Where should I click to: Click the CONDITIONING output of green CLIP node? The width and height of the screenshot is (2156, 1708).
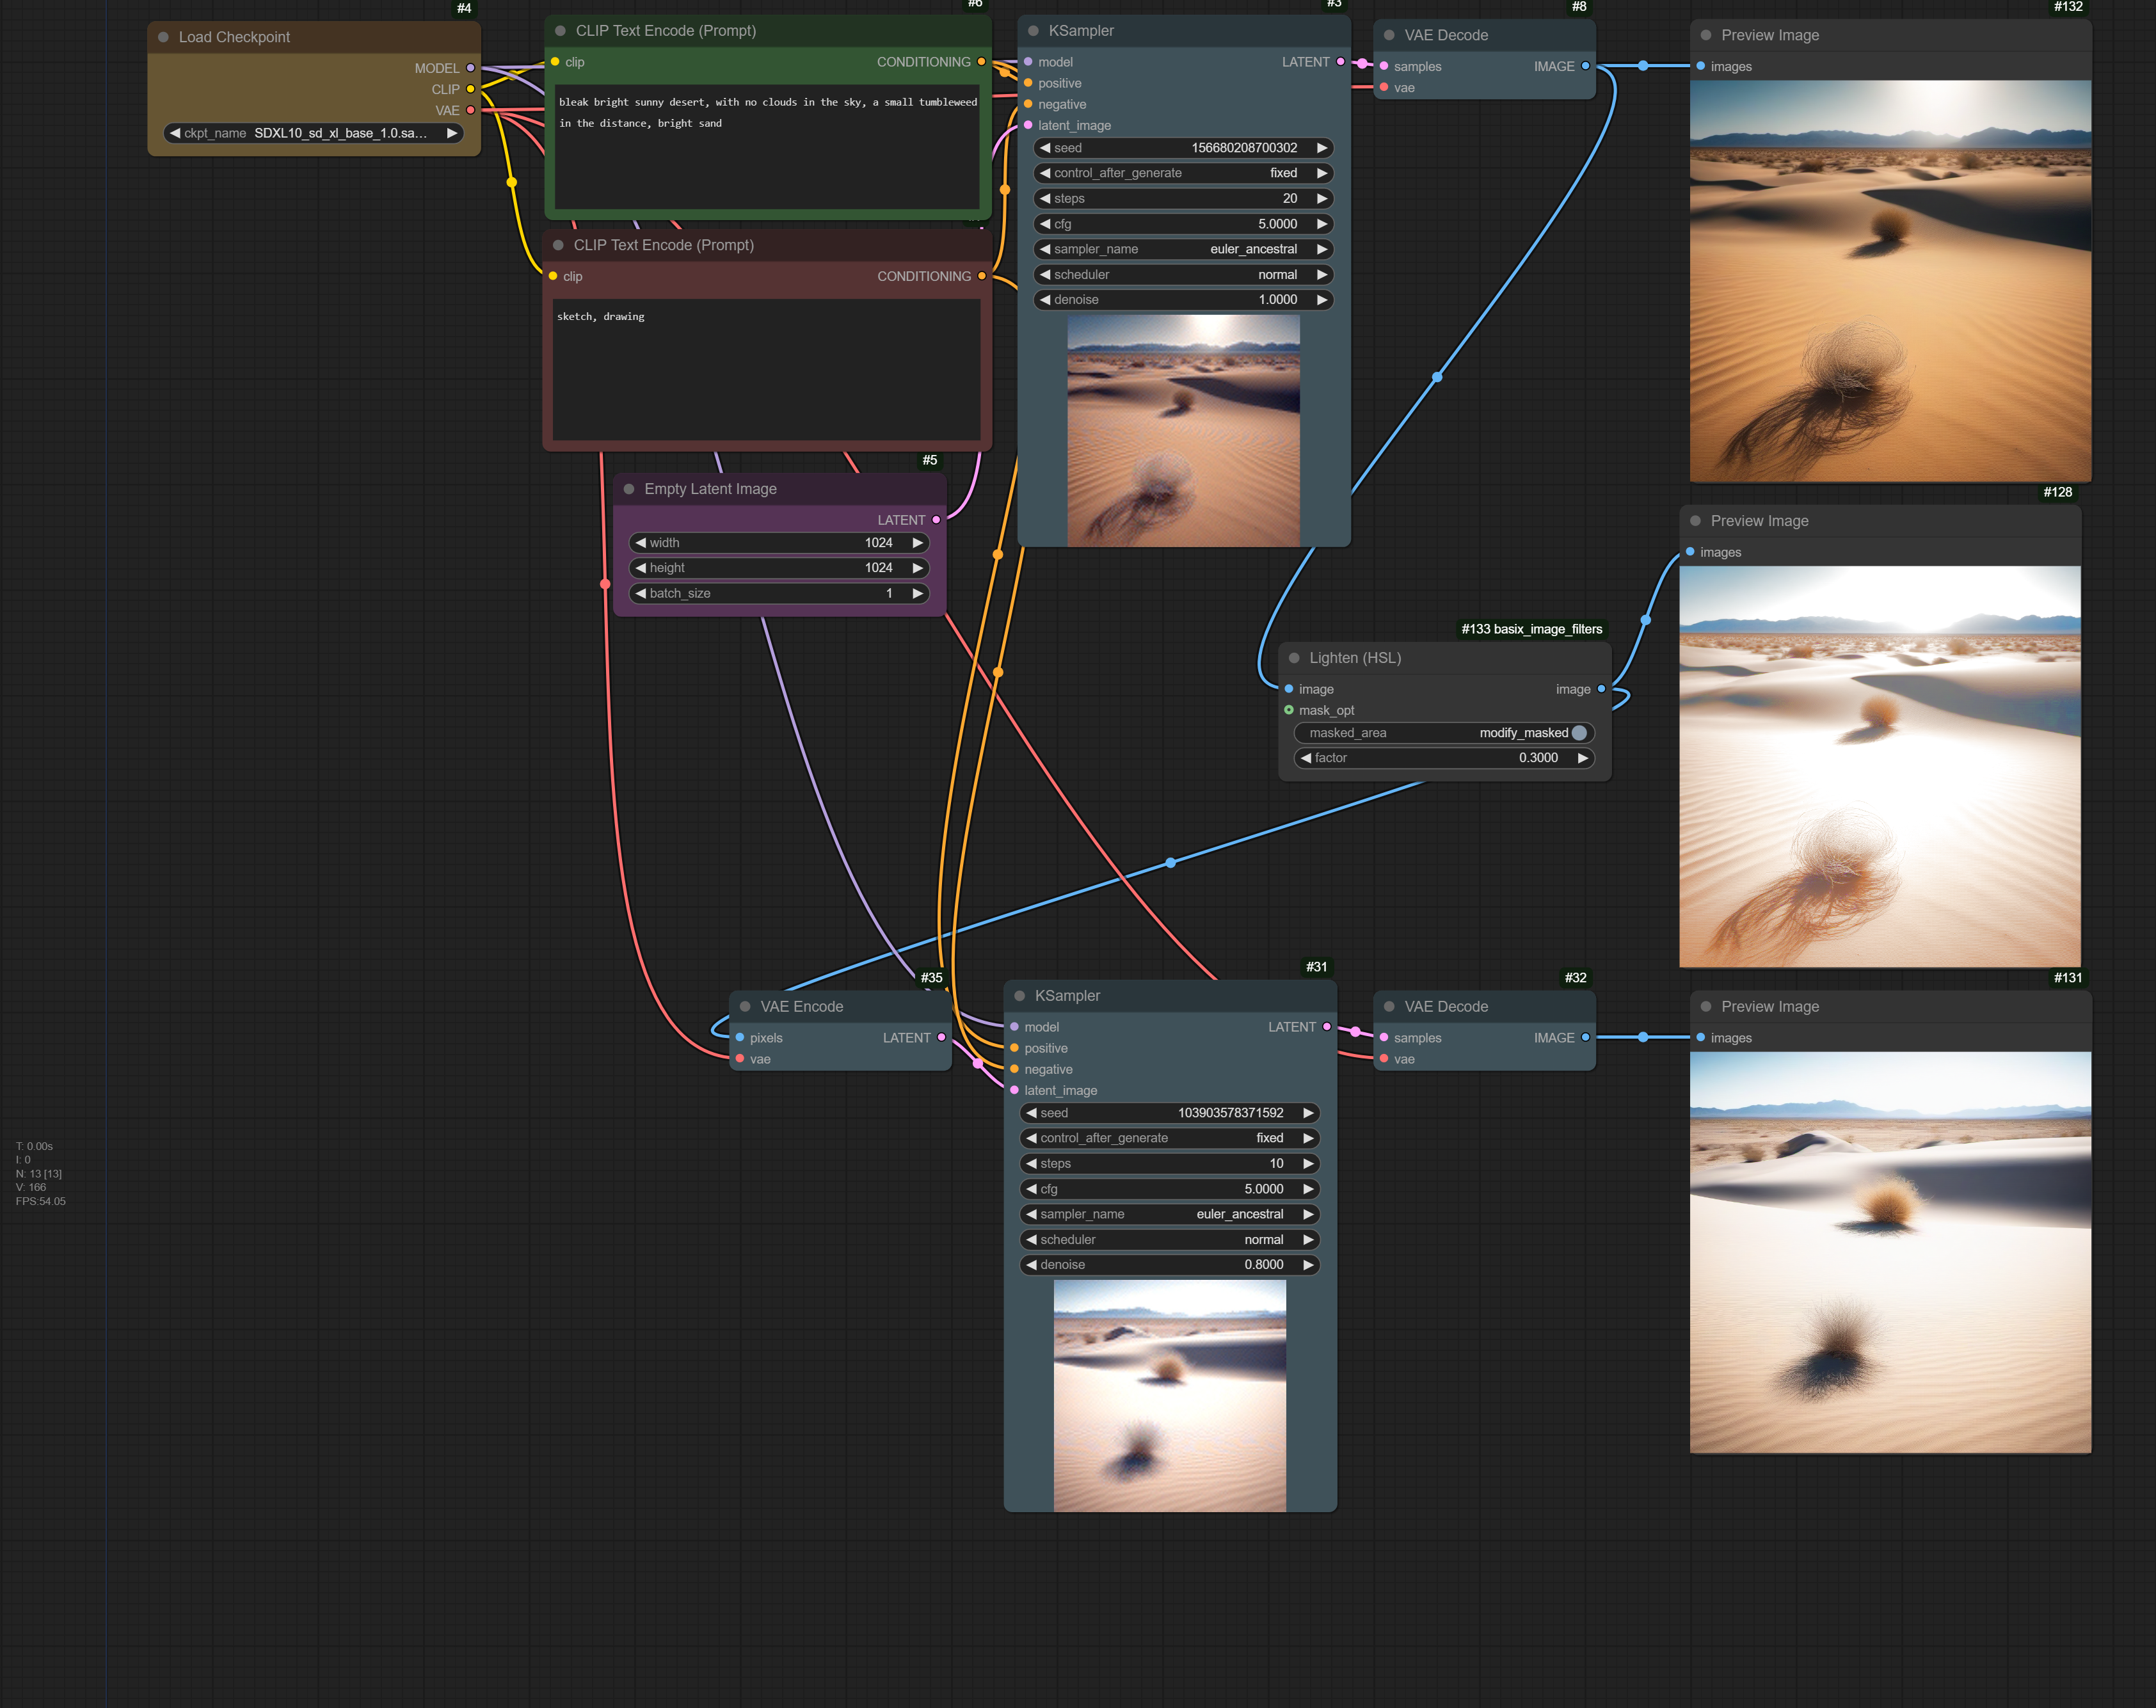pos(981,62)
